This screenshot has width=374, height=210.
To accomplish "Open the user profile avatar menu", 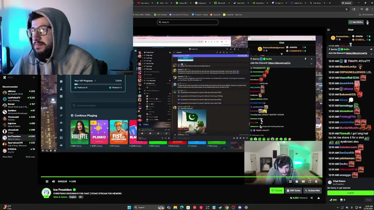I will [368, 22].
